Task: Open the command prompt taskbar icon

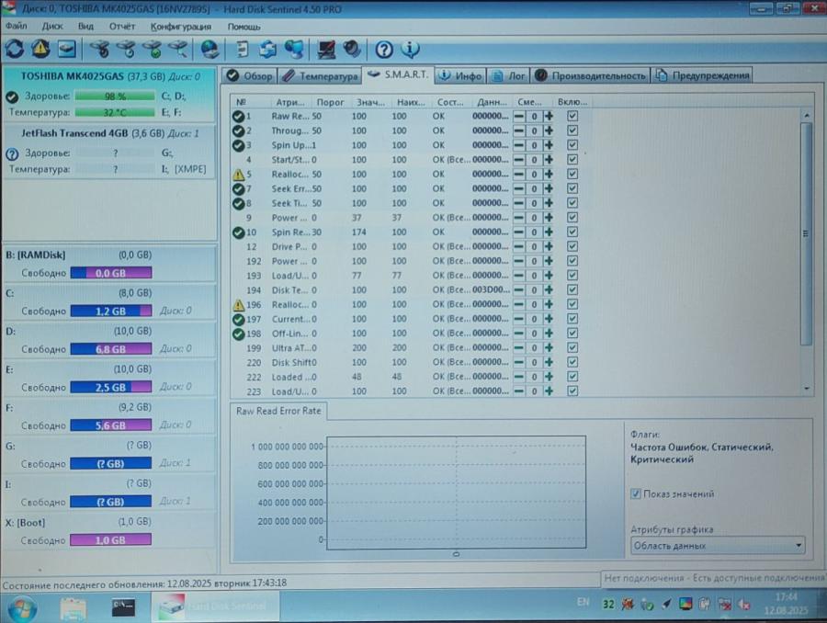Action: coord(123,607)
